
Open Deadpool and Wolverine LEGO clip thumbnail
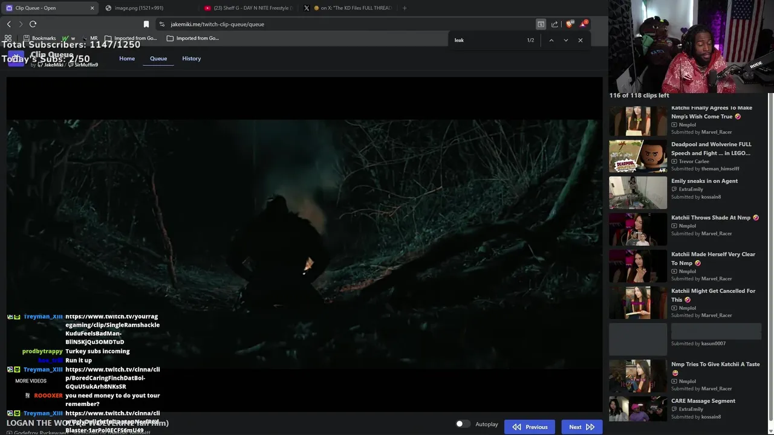[638, 156]
